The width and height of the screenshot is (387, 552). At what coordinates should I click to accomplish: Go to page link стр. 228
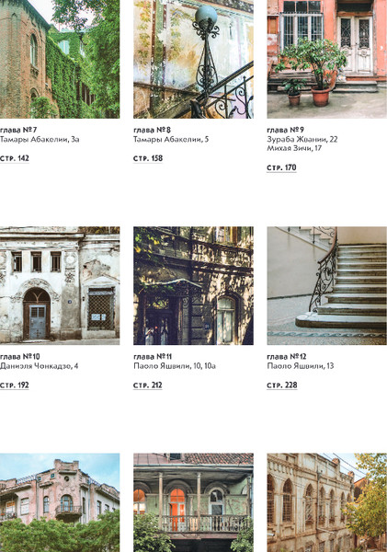[282, 385]
